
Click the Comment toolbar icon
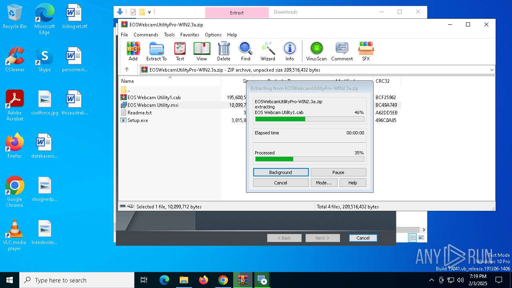342,51
